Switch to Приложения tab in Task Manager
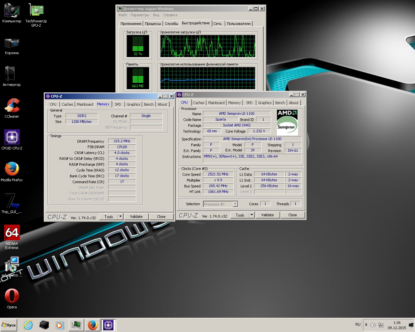The width and height of the screenshot is (415, 332). pyautogui.click(x=131, y=24)
